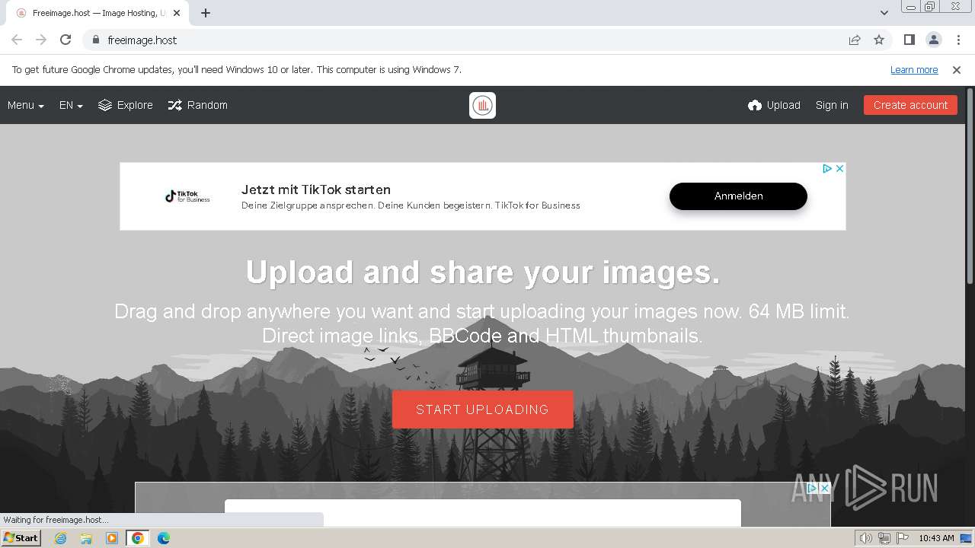Click the address bar URL field
The height and width of the screenshot is (548, 975).
pos(465,40)
